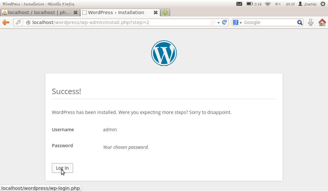328x192 pixels.
Task: Open the system power gear menu
Action: pos(323,4)
